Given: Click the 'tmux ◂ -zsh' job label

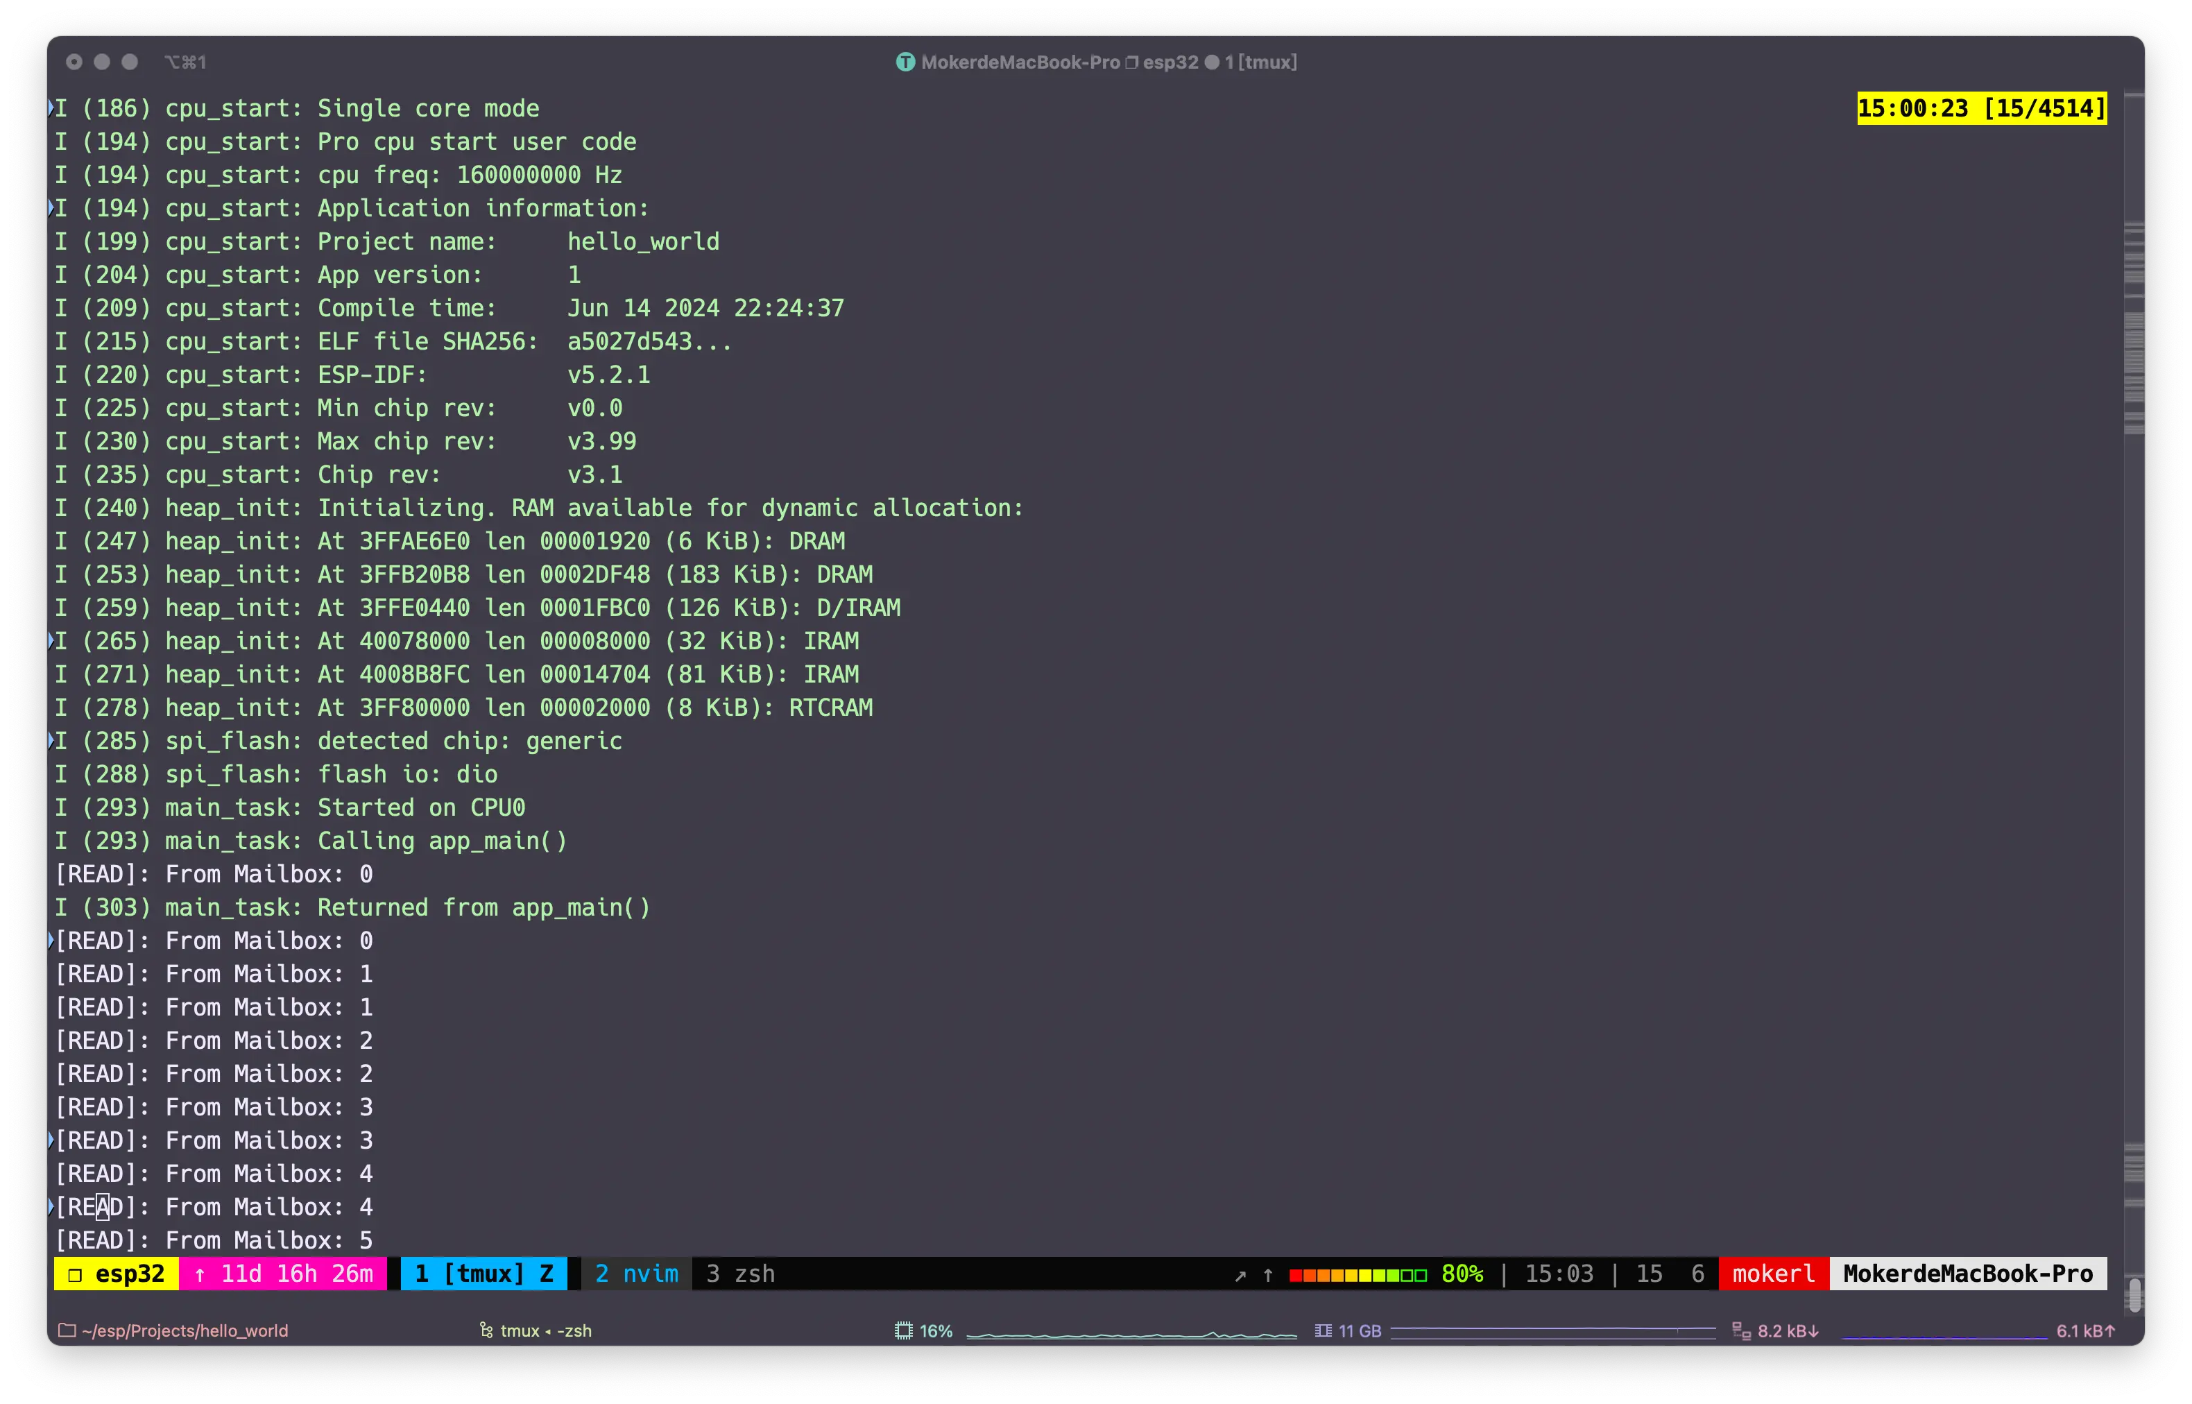Looking at the screenshot, I should click(545, 1331).
